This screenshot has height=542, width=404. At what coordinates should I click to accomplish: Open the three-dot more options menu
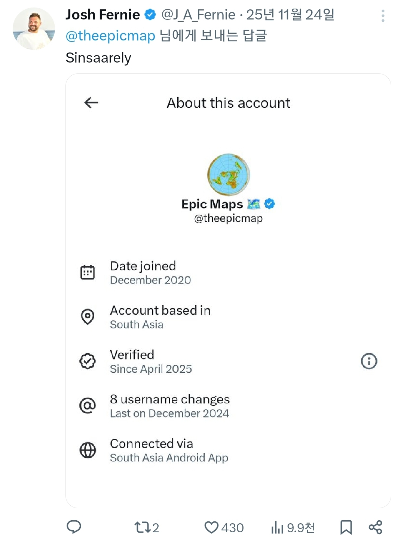click(383, 16)
